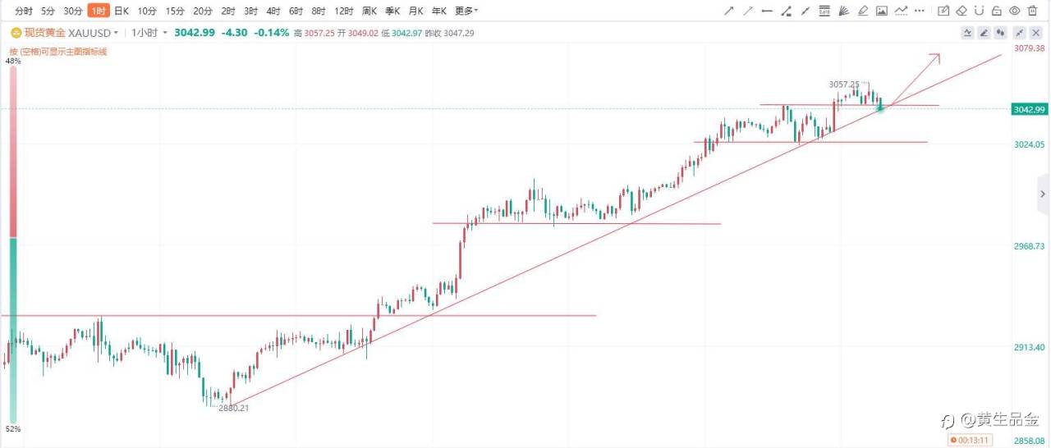Select the highlighter brush tool
The height and width of the screenshot is (448, 1051).
862,11
